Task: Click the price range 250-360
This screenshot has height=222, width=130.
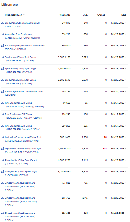Action: click(x=66, y=126)
